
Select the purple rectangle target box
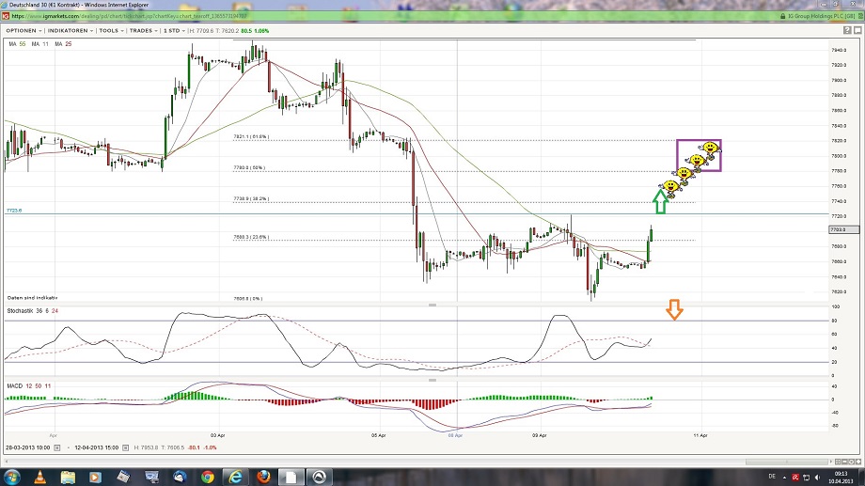699,155
